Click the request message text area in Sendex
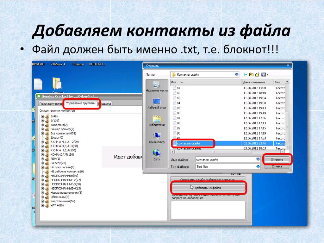 pos(208,210)
